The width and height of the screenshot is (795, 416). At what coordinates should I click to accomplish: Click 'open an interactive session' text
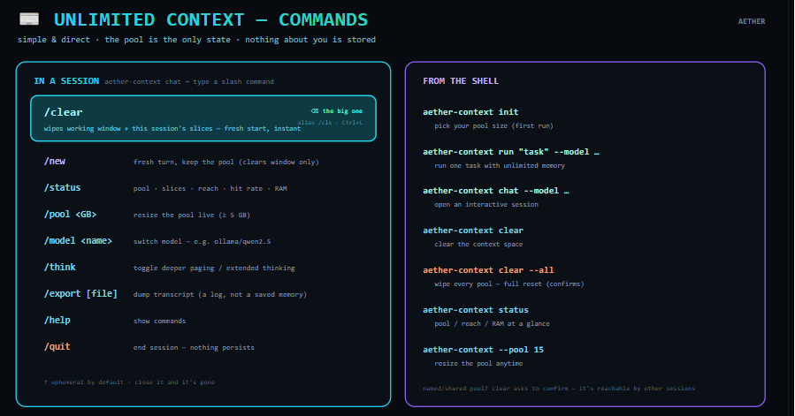tap(486, 205)
